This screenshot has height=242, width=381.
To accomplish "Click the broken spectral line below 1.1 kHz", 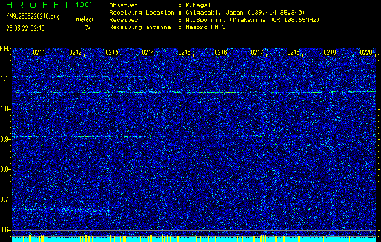I will [194, 92].
